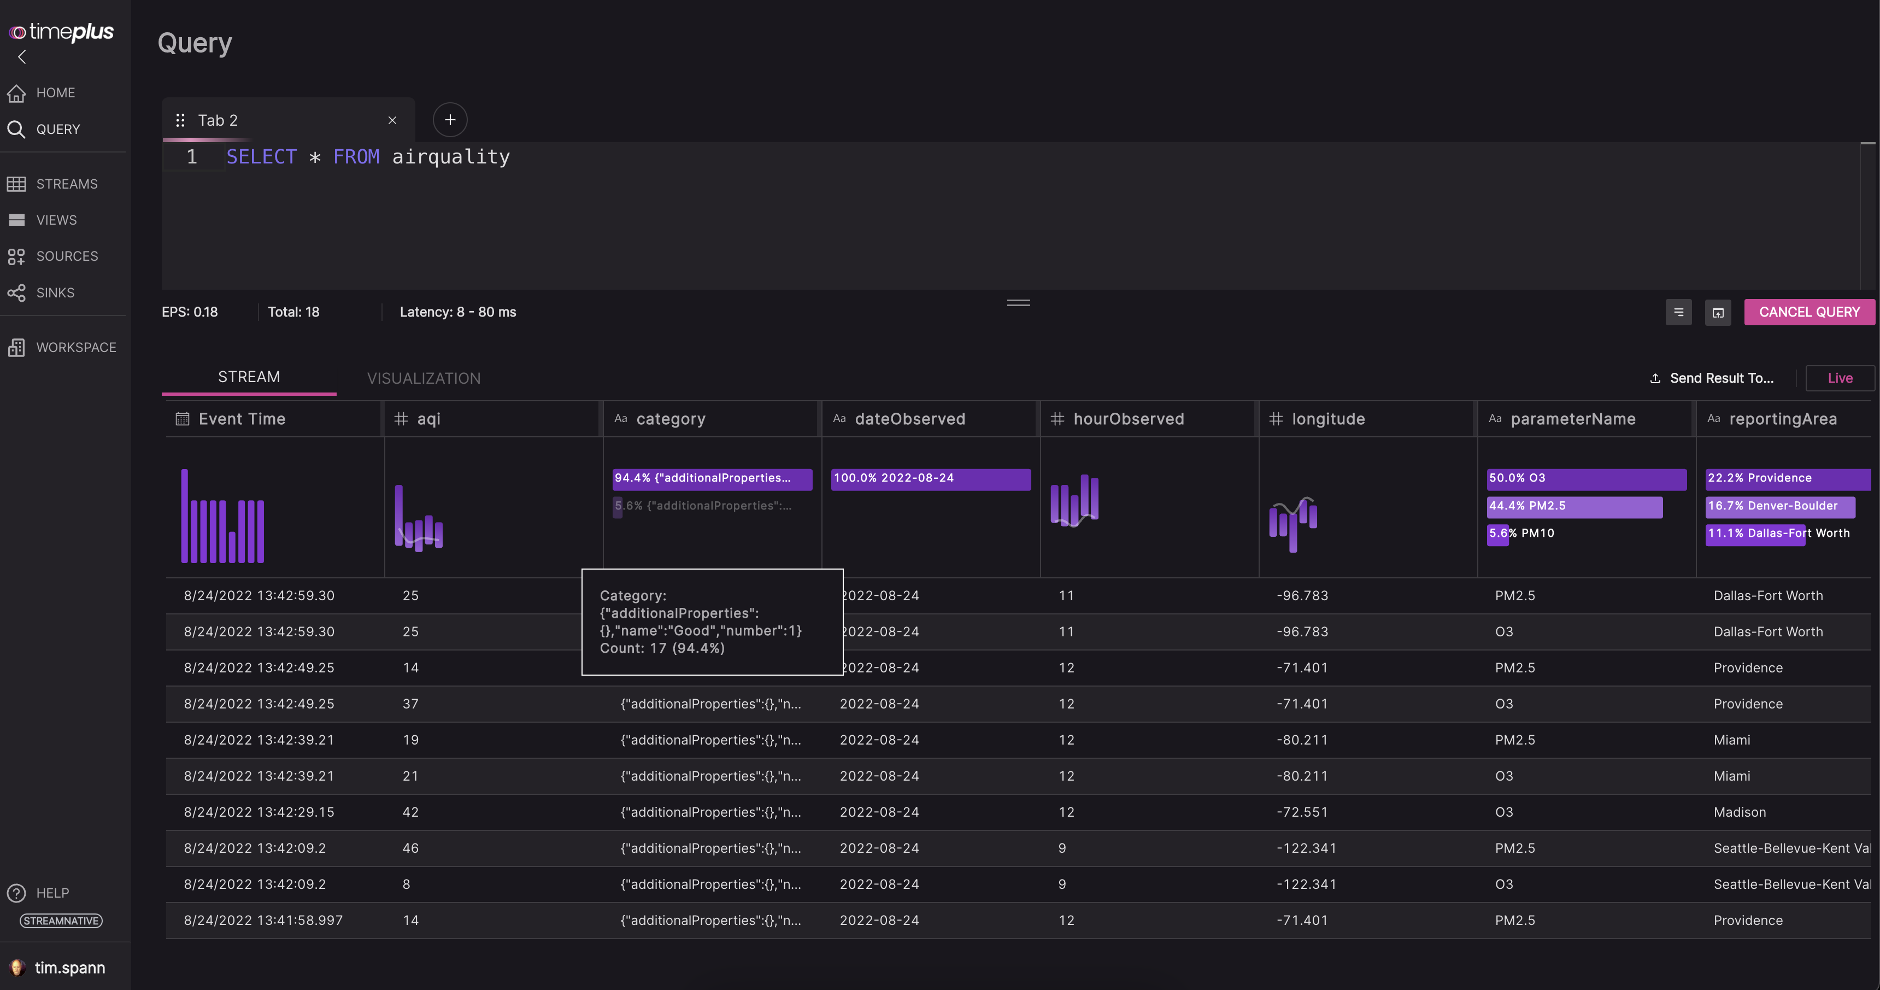
Task: Switch to the Visualization tab
Action: coord(424,378)
